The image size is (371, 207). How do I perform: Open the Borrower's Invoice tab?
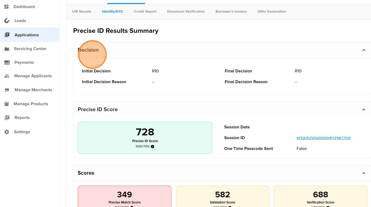(231, 12)
